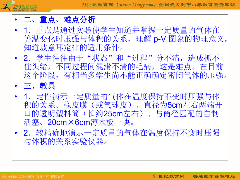This screenshot has height=180, width=240.
Task: Click line 积的关系。橡皮膜（或气球皮）
Action: [x=123, y=105]
